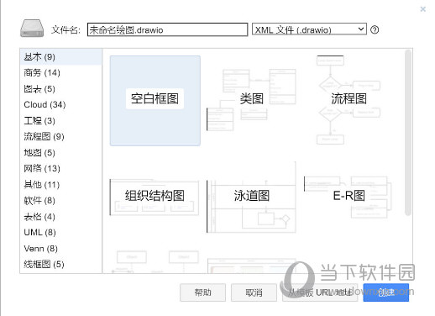The width and height of the screenshot is (435, 316).
Task: Select the 其他 (11) category
Action: tap(61, 185)
